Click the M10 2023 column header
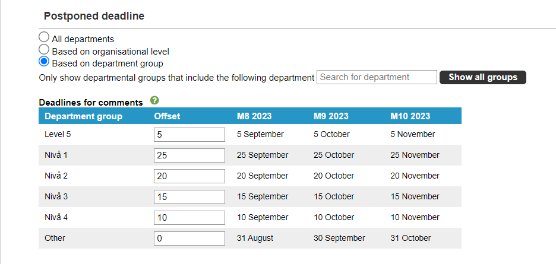Viewport: 556px width, 264px height. point(410,116)
